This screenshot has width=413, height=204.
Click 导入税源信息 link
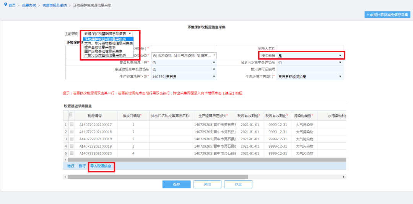click(101, 166)
